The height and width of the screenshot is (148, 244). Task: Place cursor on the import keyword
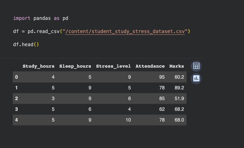coord(22,18)
